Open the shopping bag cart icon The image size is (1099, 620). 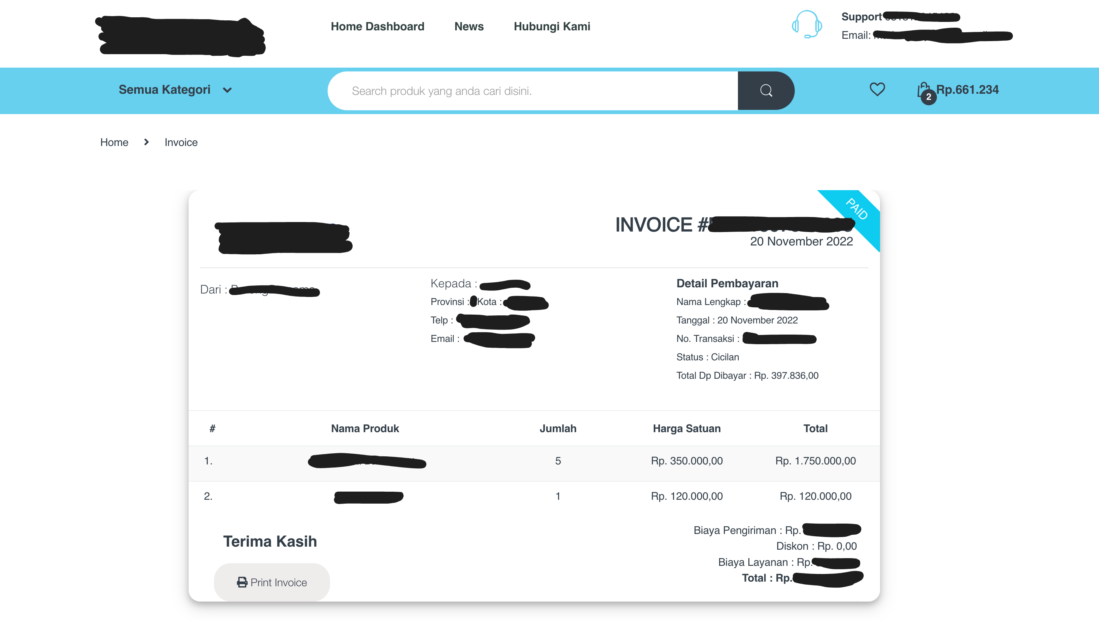923,88
